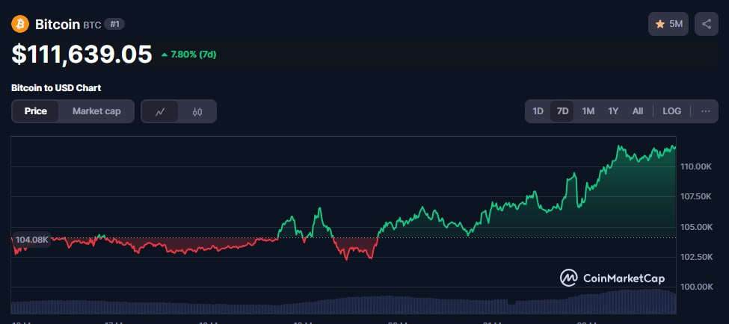Image resolution: width=729 pixels, height=324 pixels.
Task: Select the Market cap tab
Action: (x=96, y=111)
